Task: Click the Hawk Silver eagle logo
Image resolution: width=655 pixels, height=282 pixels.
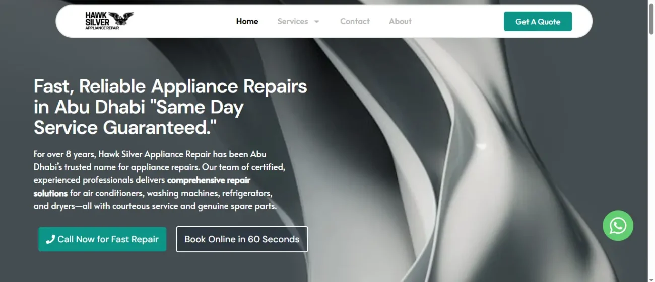Action: click(109, 21)
